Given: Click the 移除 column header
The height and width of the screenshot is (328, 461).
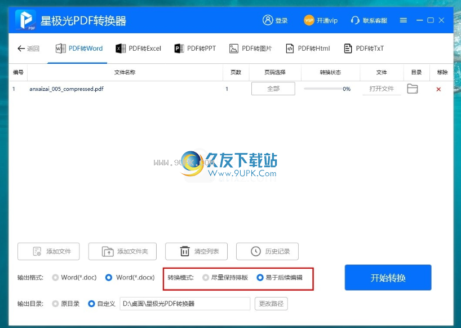Looking at the screenshot, I should pyautogui.click(x=442, y=72).
